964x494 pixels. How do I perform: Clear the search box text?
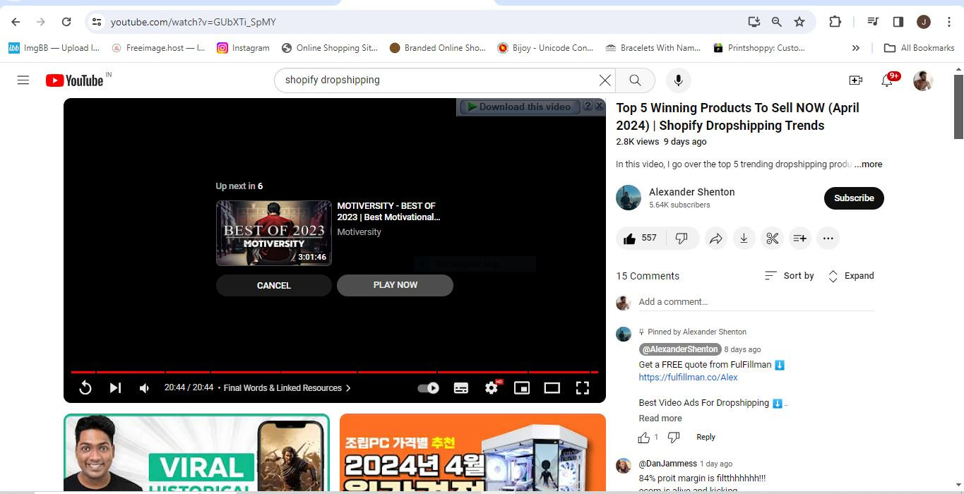[x=605, y=80]
